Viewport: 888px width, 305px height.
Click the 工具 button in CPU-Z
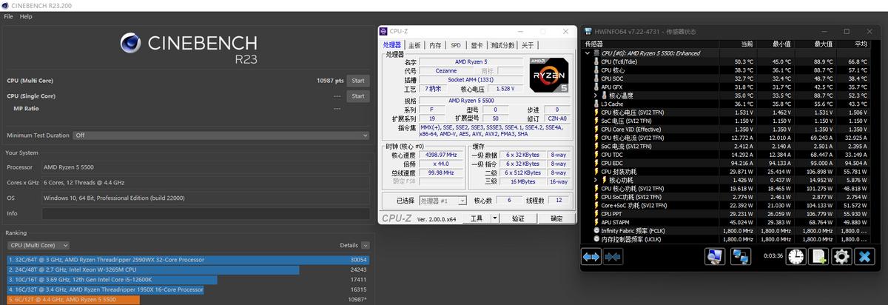coord(477,218)
